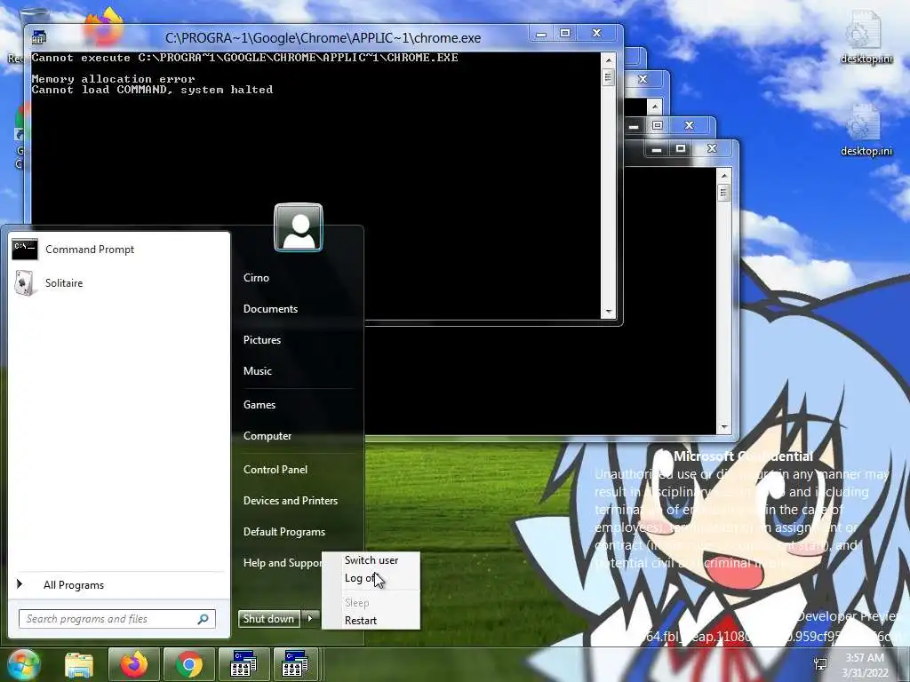Launch Firefox from the taskbar
910x682 pixels.
[x=133, y=664]
